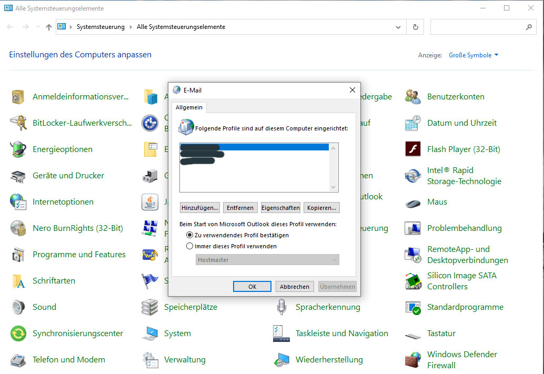Open profile Eigenschaften button
Viewport: 544px width, 374px height.
tap(280, 208)
